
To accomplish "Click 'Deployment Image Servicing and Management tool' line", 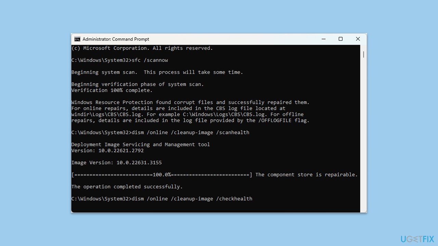I will coord(141,145).
